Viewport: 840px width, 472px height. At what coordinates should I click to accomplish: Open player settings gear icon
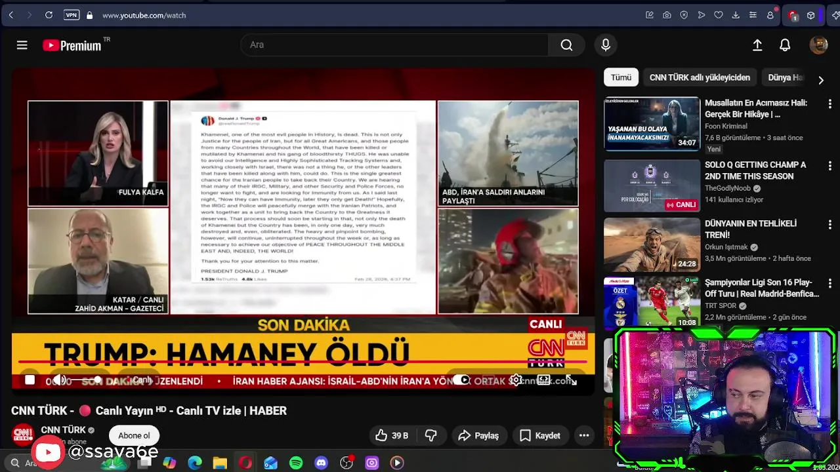tap(516, 380)
